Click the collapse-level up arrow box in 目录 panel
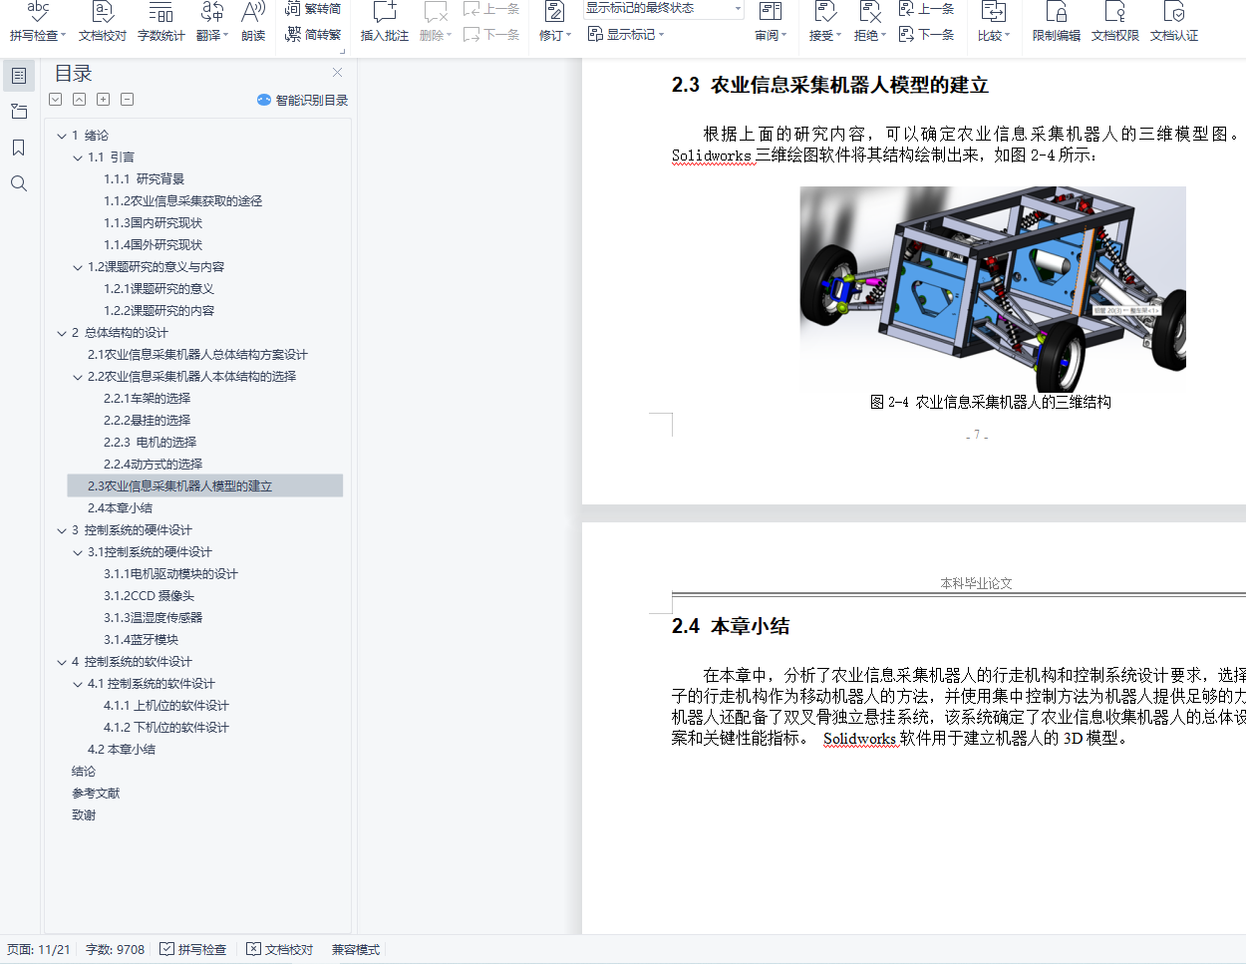 tap(80, 100)
